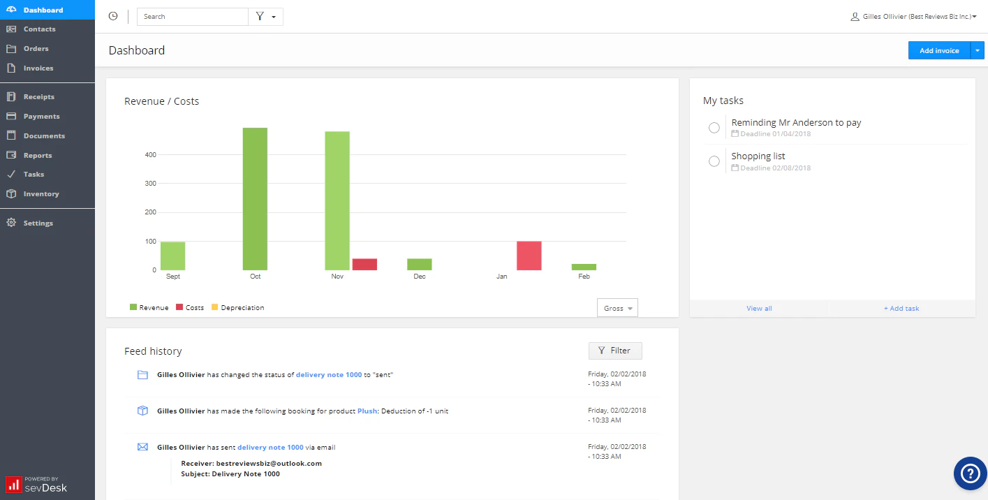This screenshot has height=500, width=988.
Task: Click the Payments card icon
Action: pos(11,116)
